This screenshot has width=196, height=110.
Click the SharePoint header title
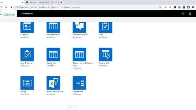27,13
